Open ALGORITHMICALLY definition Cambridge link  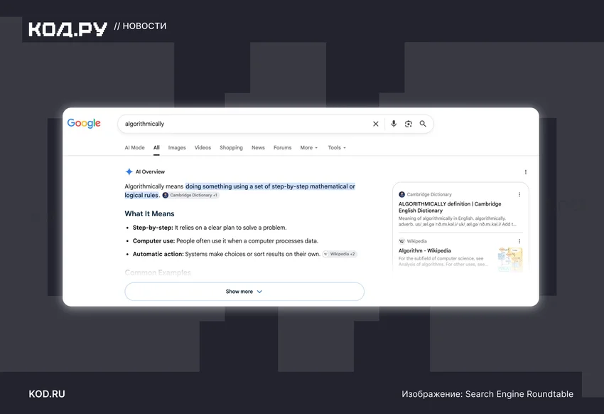click(x=450, y=207)
